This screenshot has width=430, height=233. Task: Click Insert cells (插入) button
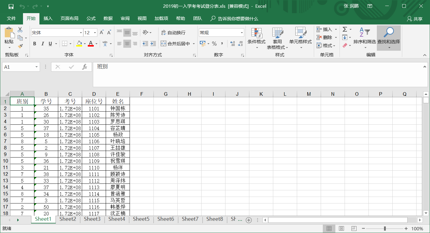coord(327,29)
